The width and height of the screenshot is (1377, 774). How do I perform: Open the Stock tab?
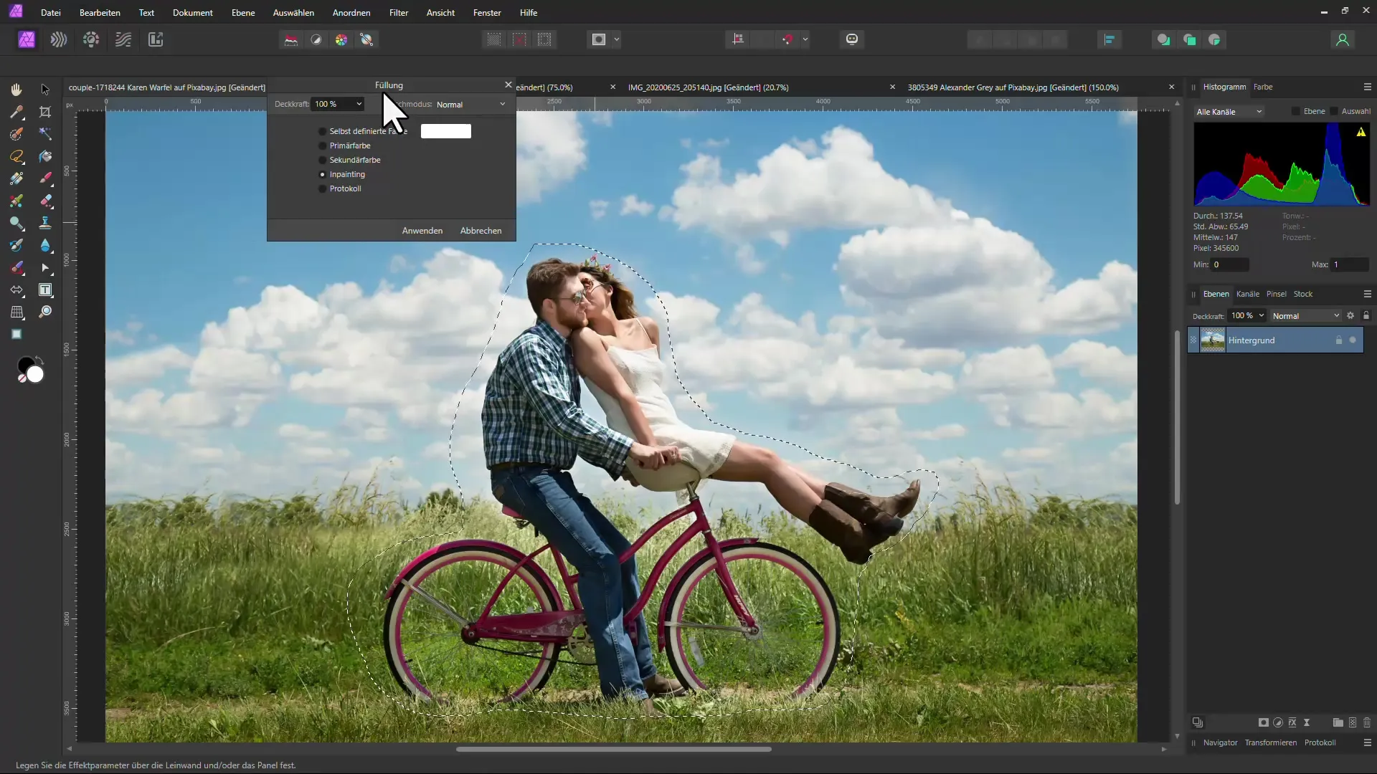click(1303, 294)
